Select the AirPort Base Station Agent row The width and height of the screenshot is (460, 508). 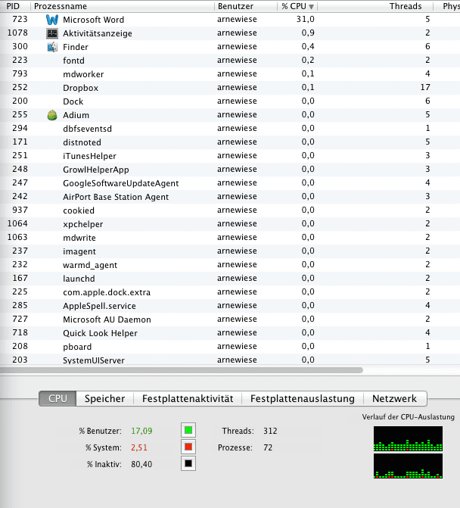tap(230, 197)
